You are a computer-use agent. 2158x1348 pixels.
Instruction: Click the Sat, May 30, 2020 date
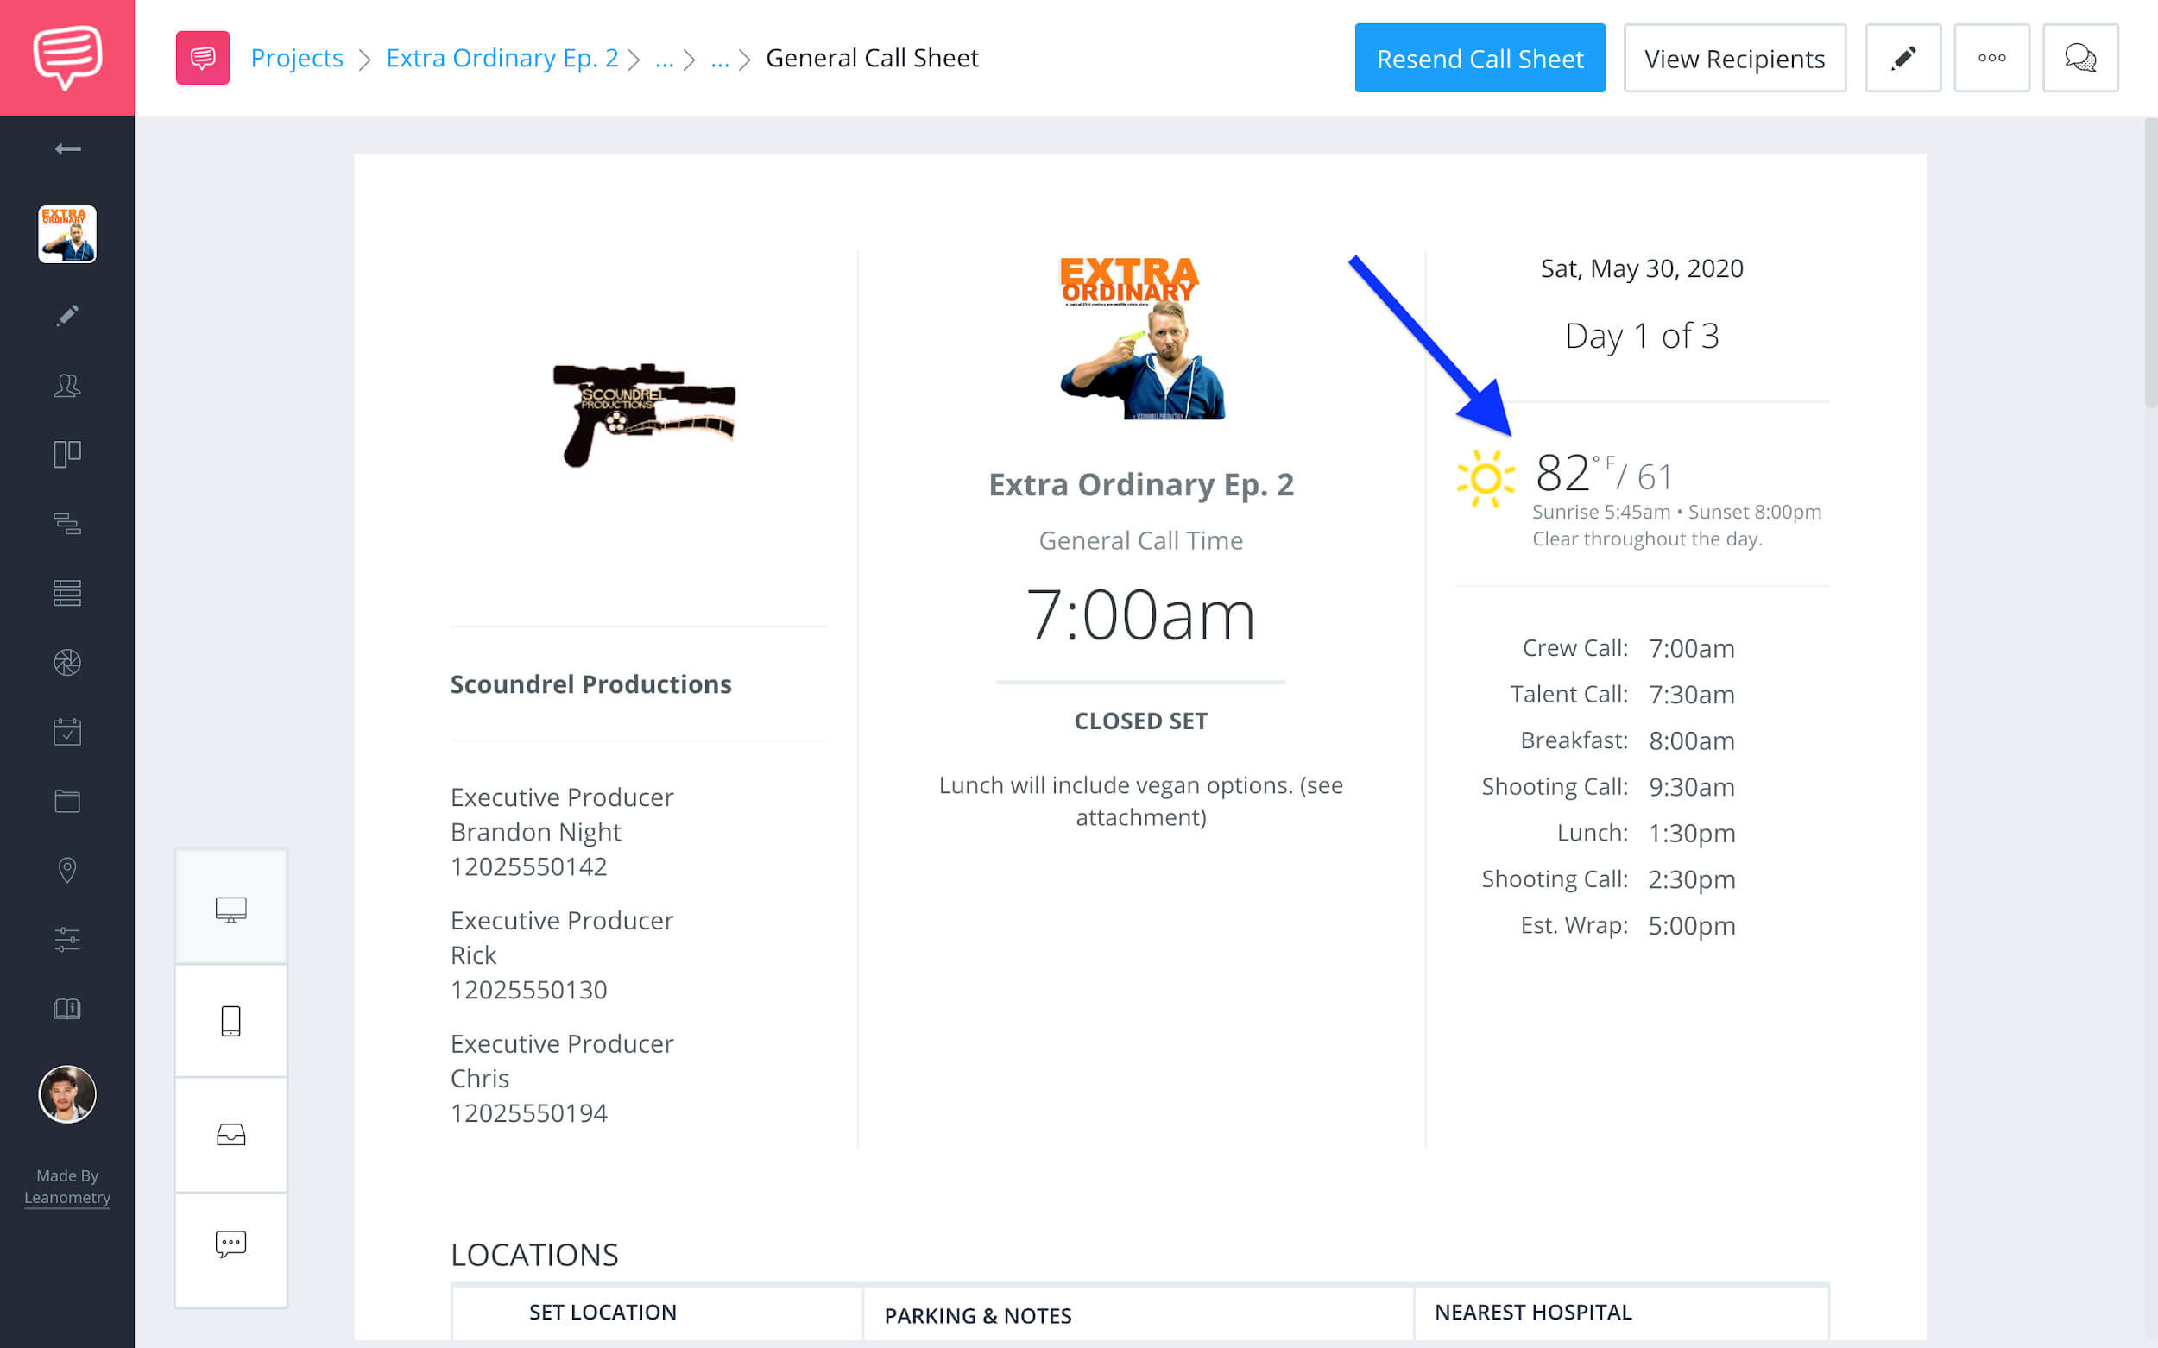coord(1642,268)
